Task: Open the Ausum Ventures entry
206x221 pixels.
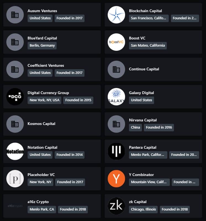Action: (42, 11)
